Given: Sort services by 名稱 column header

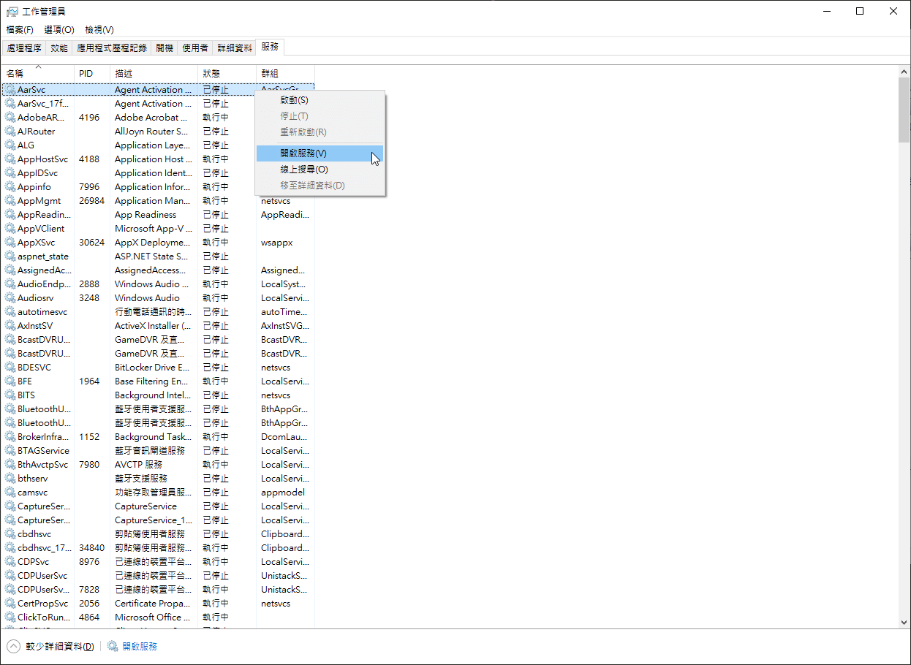Looking at the screenshot, I should tap(37, 74).
